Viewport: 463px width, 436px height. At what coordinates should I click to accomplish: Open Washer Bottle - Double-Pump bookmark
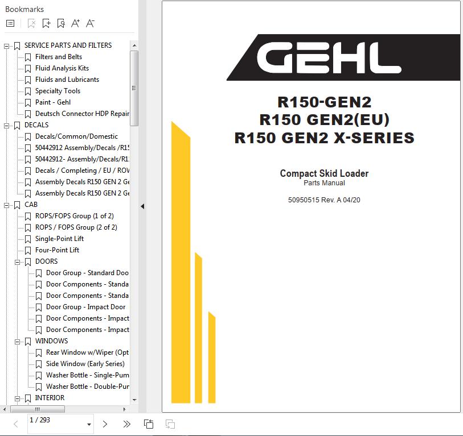click(x=87, y=387)
